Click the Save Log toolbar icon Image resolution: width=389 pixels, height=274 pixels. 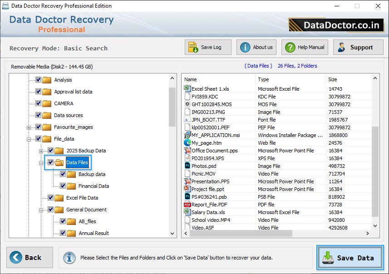tap(193, 47)
